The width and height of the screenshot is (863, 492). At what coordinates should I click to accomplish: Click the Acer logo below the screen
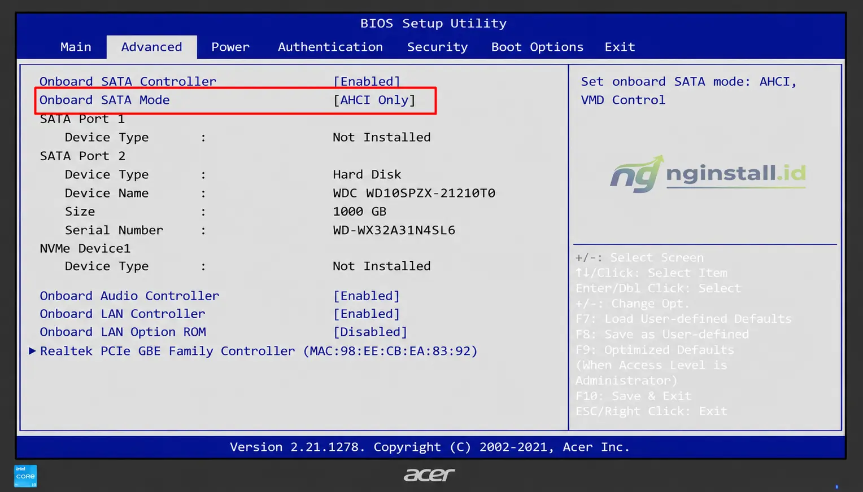pos(429,475)
